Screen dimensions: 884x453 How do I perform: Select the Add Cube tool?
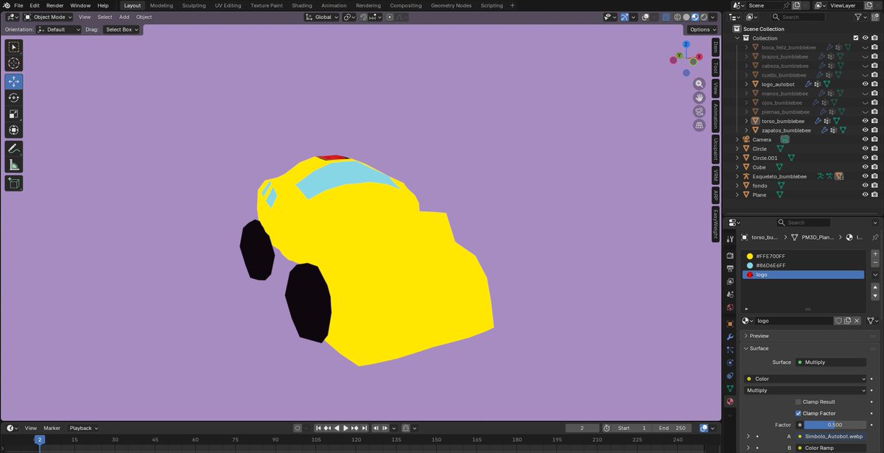[x=13, y=183]
